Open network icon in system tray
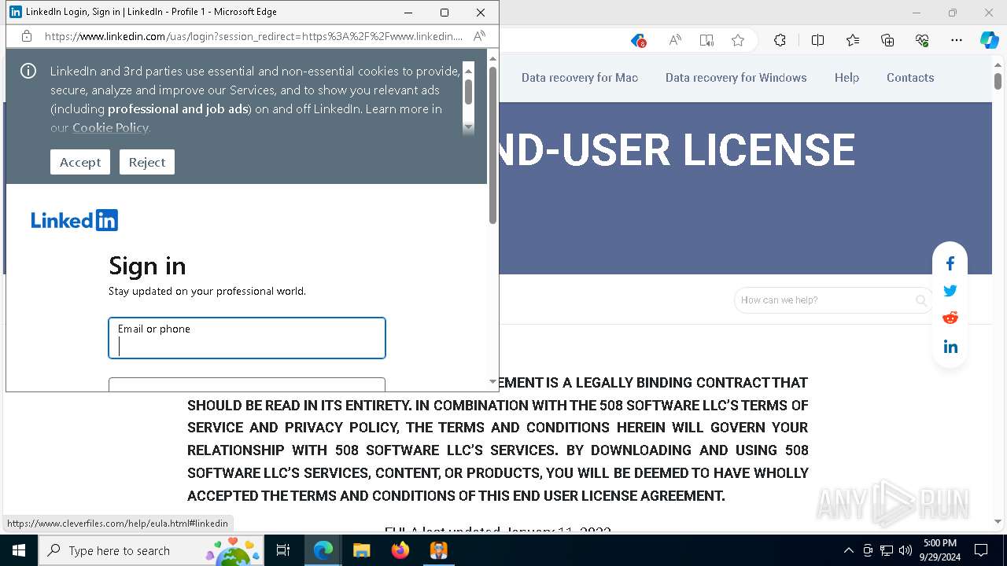The image size is (1007, 566). click(x=887, y=550)
